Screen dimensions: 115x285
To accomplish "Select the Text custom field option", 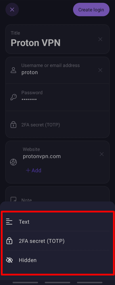I will point(57,222).
